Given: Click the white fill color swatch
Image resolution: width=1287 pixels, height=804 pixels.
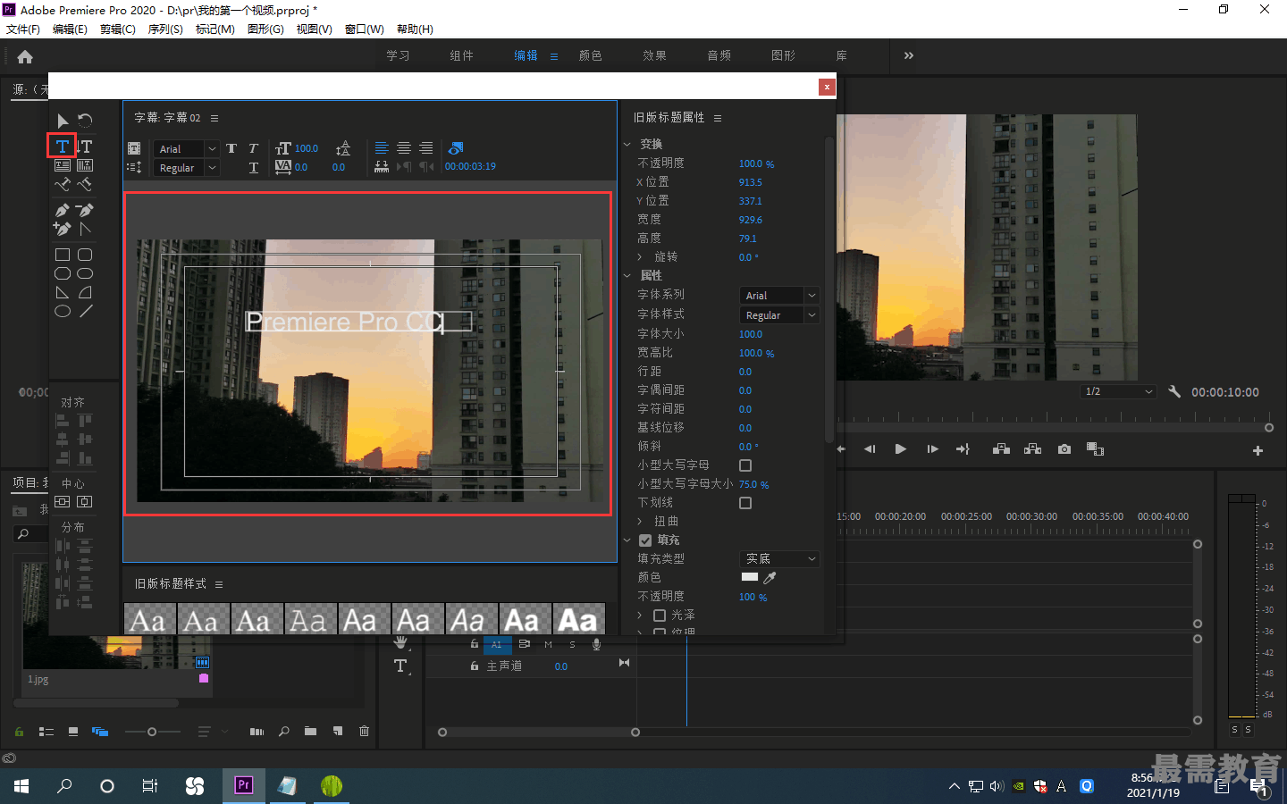Looking at the screenshot, I should pos(750,577).
